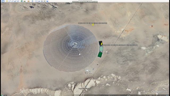Click the Print toolbar icon
Viewport: 170px width, 96px height.
point(39,1)
